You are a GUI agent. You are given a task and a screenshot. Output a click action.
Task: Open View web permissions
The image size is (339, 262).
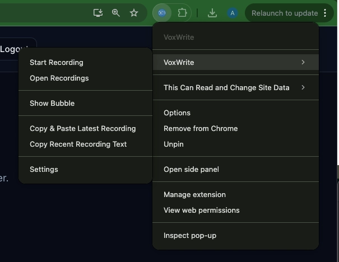click(236, 210)
